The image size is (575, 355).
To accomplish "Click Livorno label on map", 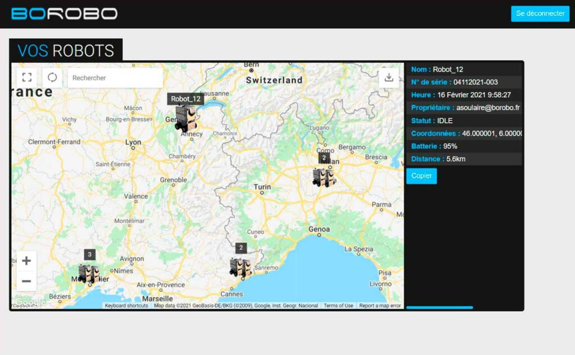I will tap(381, 284).
